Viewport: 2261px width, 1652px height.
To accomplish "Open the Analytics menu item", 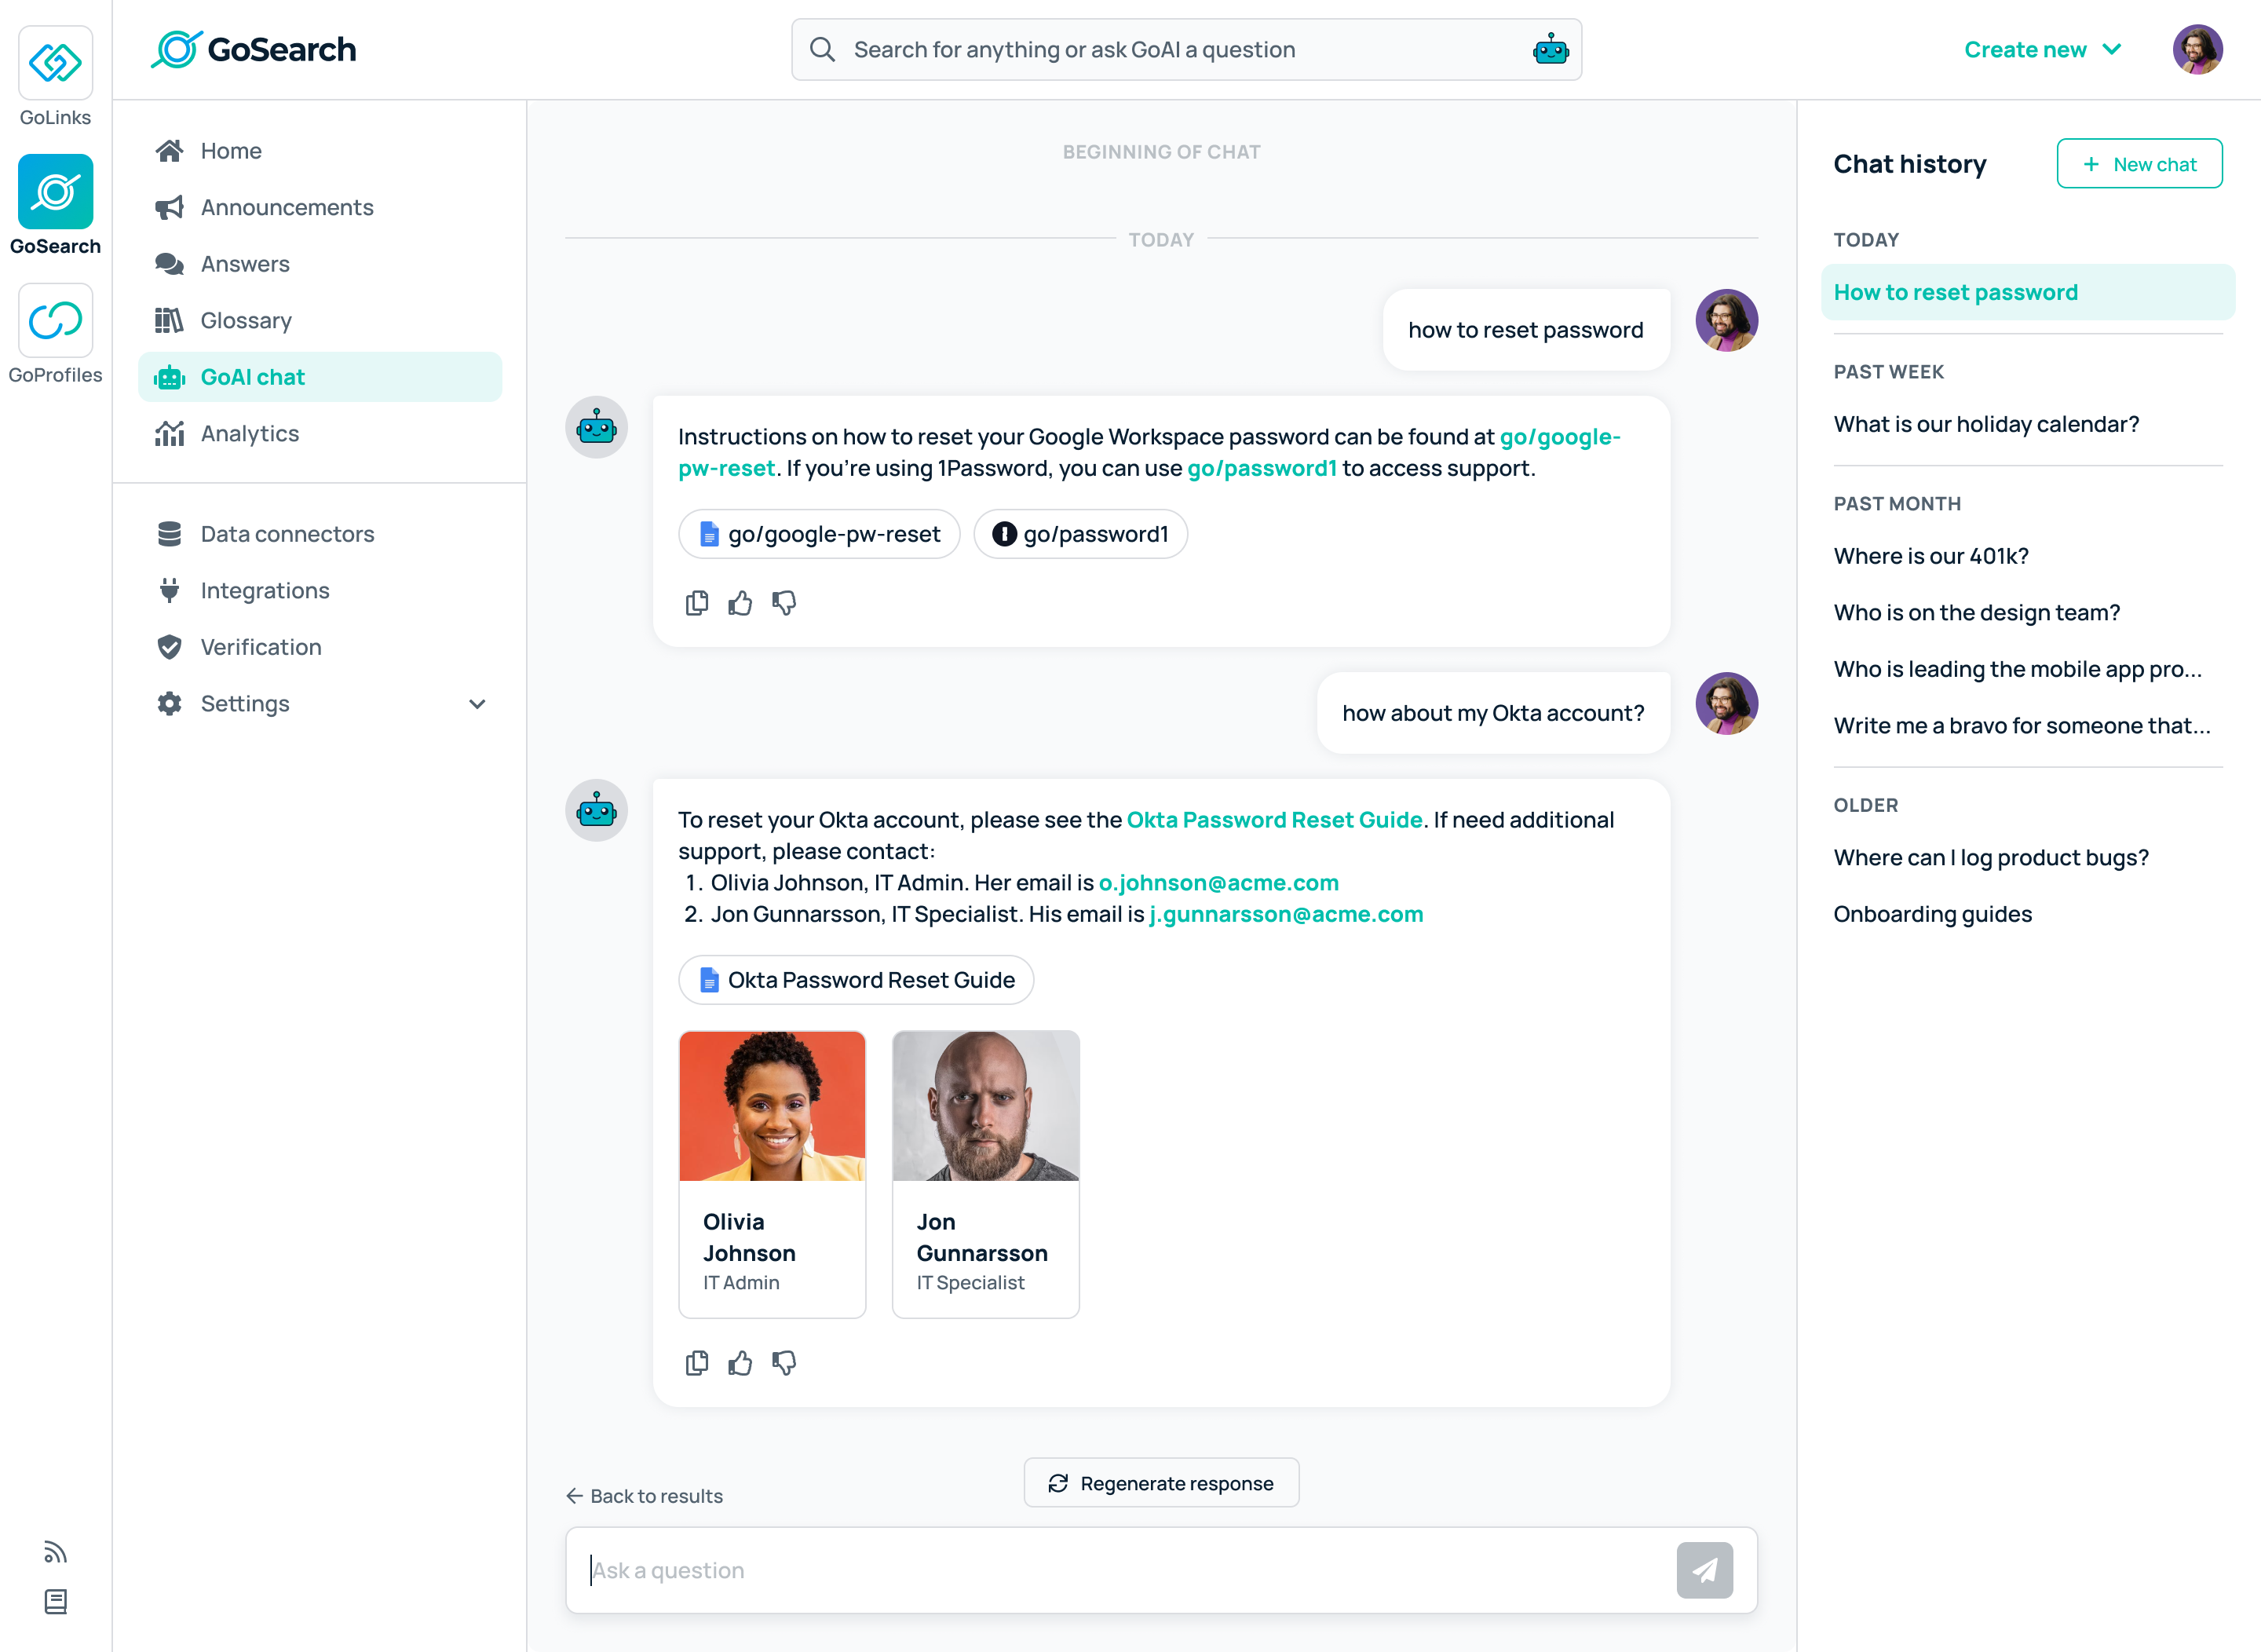I will click(x=249, y=434).
